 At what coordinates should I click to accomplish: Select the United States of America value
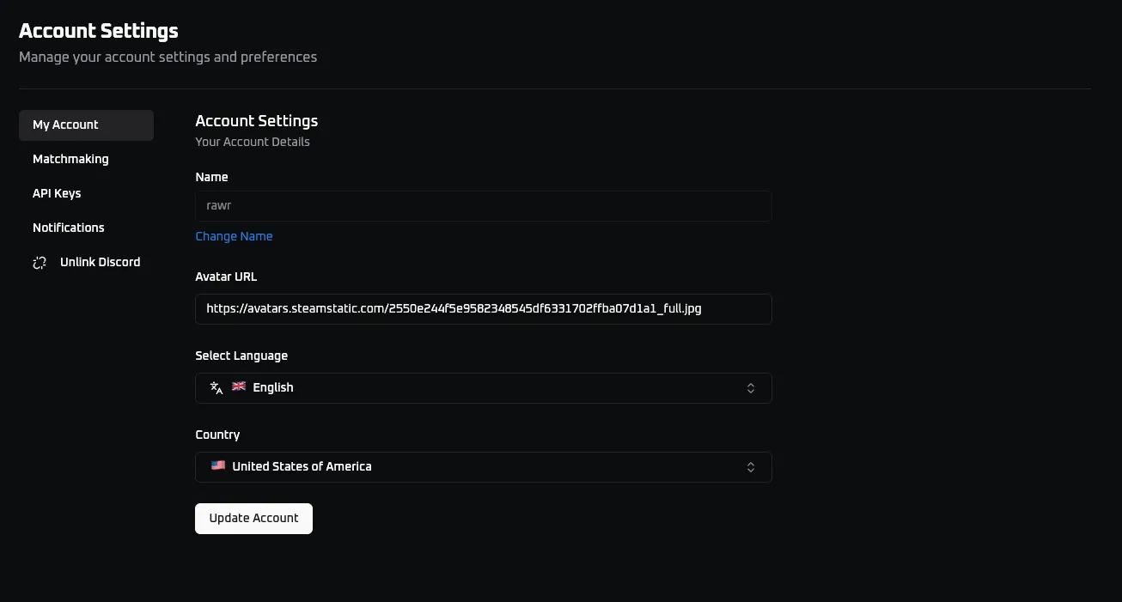click(x=302, y=466)
